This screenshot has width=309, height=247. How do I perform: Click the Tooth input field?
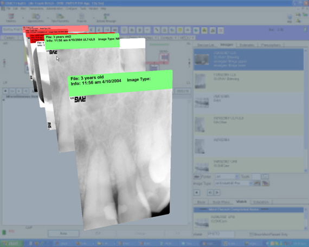[x=256, y=177]
